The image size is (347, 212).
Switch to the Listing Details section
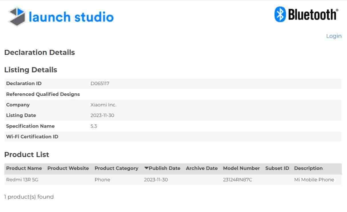click(x=31, y=70)
